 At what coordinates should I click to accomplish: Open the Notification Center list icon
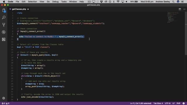click(182, 2)
